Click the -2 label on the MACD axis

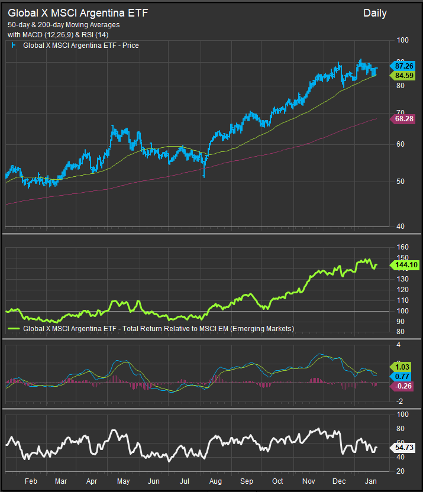click(x=399, y=402)
